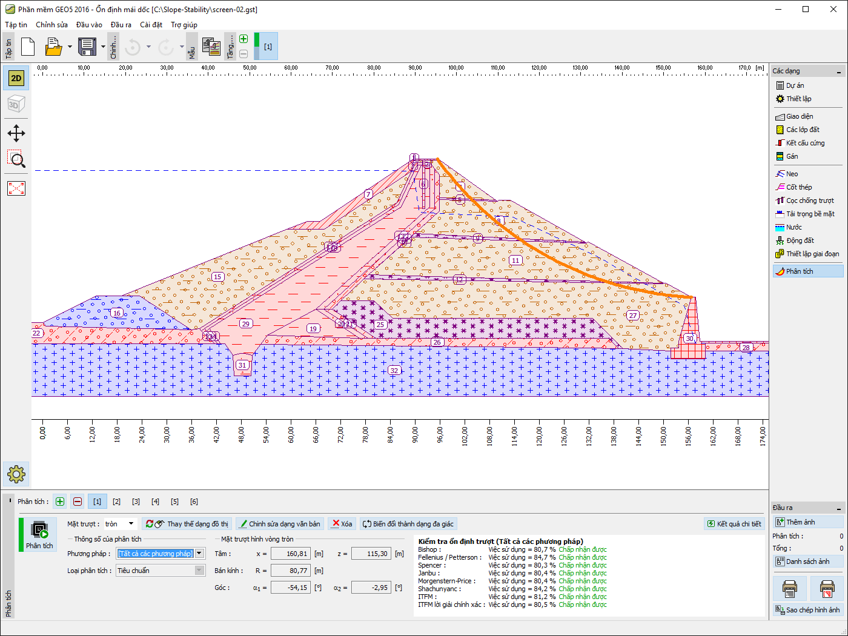Click the Bán kính R field 80,77
This screenshot has width=848, height=636.
pos(291,571)
